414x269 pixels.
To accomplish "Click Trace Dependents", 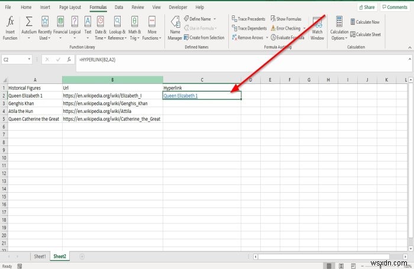I will 249,28.
